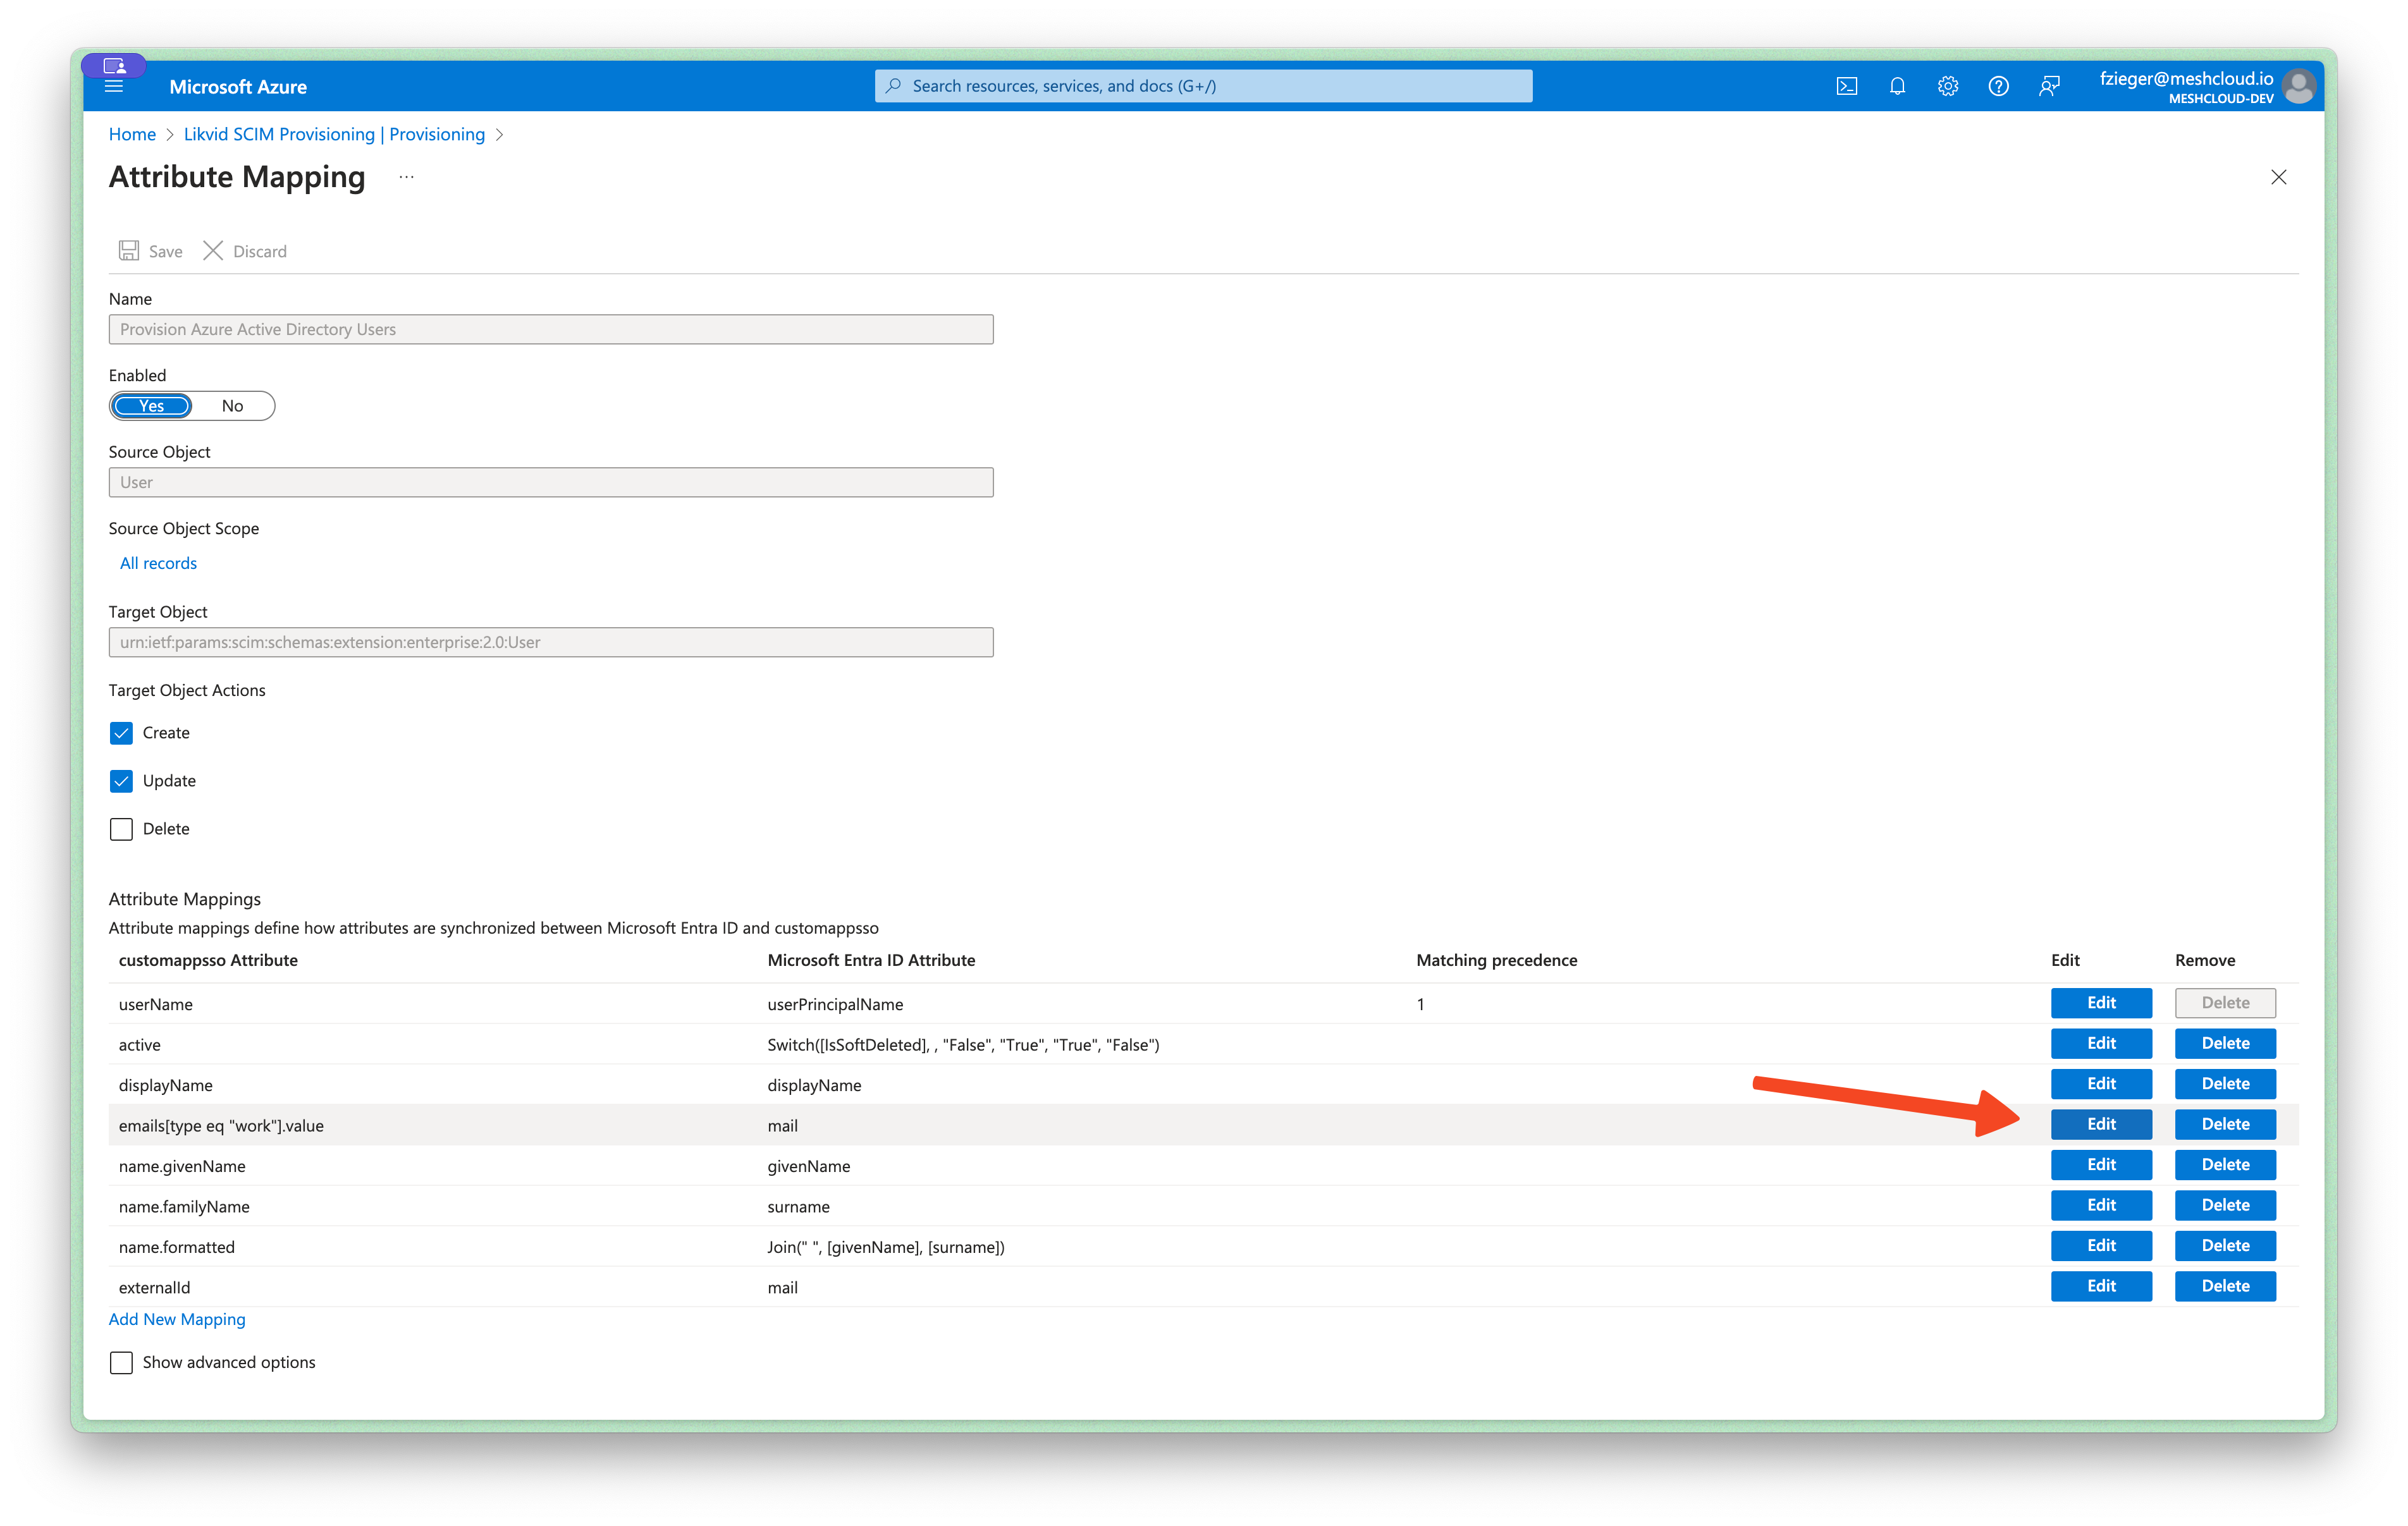Viewport: 2408px width, 1526px height.
Task: Click the Notifications bell icon
Action: point(1897,84)
